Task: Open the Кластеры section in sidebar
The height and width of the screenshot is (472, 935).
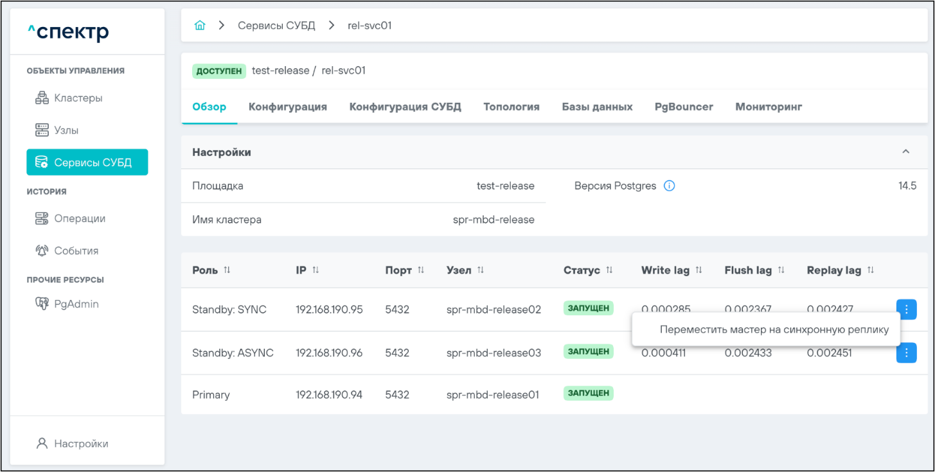Action: [x=78, y=98]
